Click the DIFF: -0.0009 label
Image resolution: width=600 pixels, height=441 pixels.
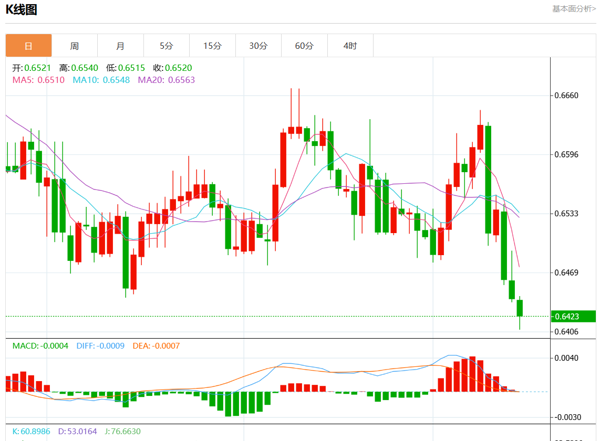tap(100, 346)
